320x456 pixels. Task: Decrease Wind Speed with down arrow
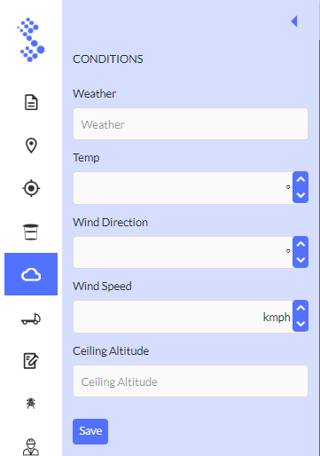point(300,324)
